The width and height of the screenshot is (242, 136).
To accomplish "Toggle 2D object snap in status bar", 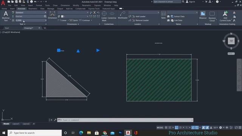I will click(x=197, y=128).
